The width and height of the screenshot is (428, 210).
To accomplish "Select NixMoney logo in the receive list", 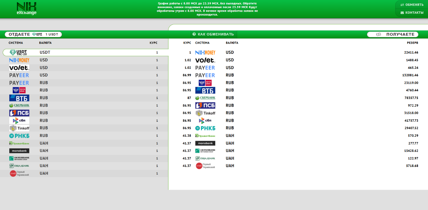I will tap(205, 52).
